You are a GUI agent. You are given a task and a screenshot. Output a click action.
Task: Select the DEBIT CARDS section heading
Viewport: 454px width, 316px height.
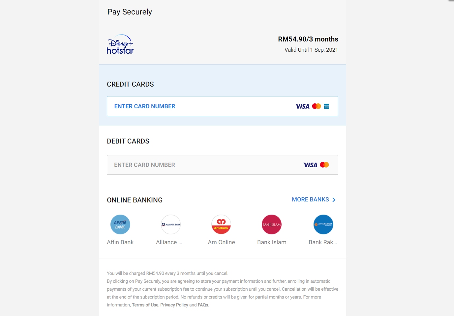128,141
